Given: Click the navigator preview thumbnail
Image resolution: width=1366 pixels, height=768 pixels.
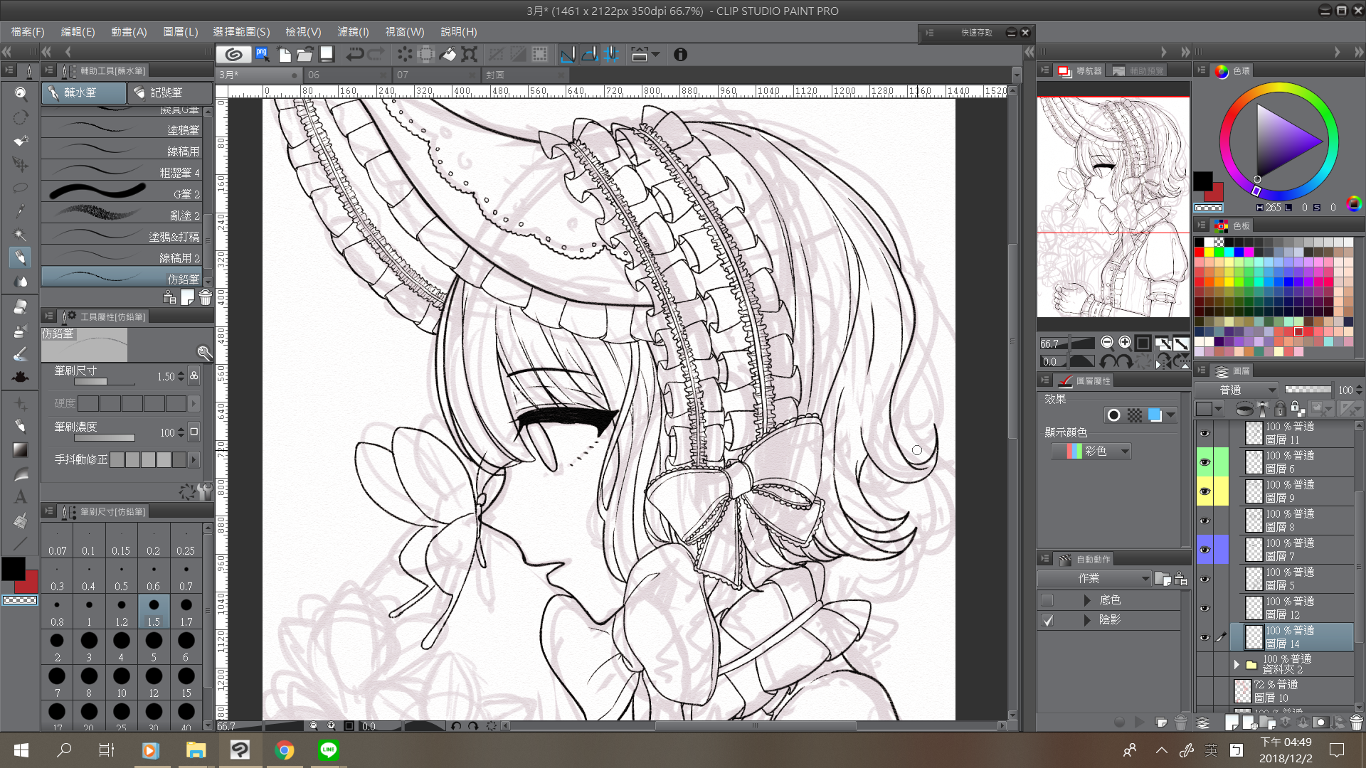Looking at the screenshot, I should tap(1113, 207).
